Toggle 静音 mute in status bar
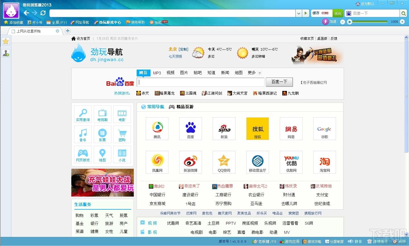The height and width of the screenshot is (246, 409). tap(355, 241)
